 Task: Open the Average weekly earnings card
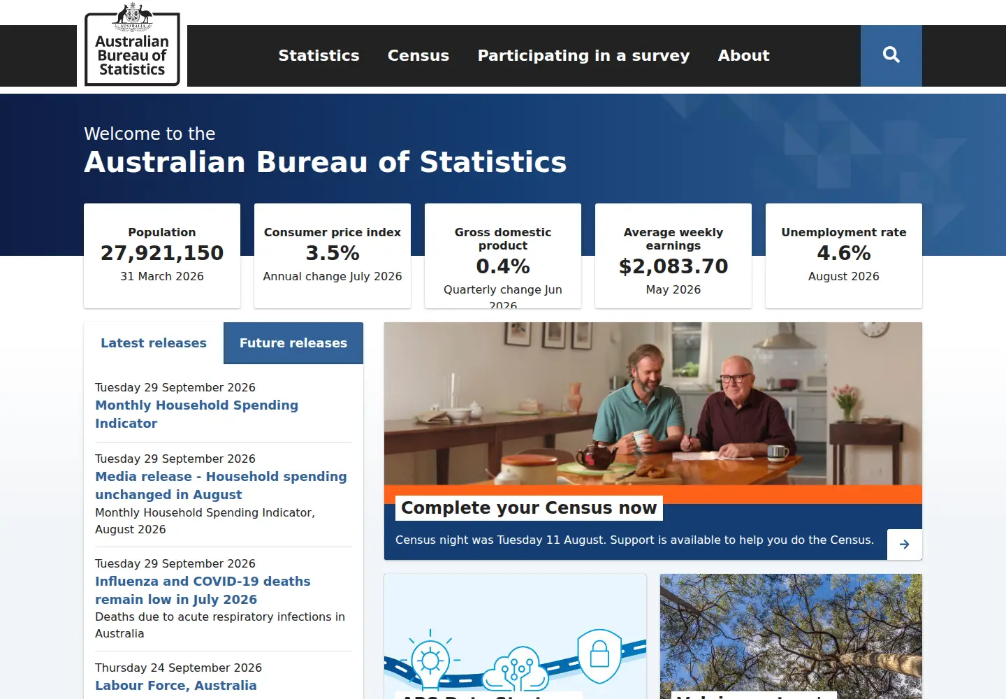click(673, 256)
